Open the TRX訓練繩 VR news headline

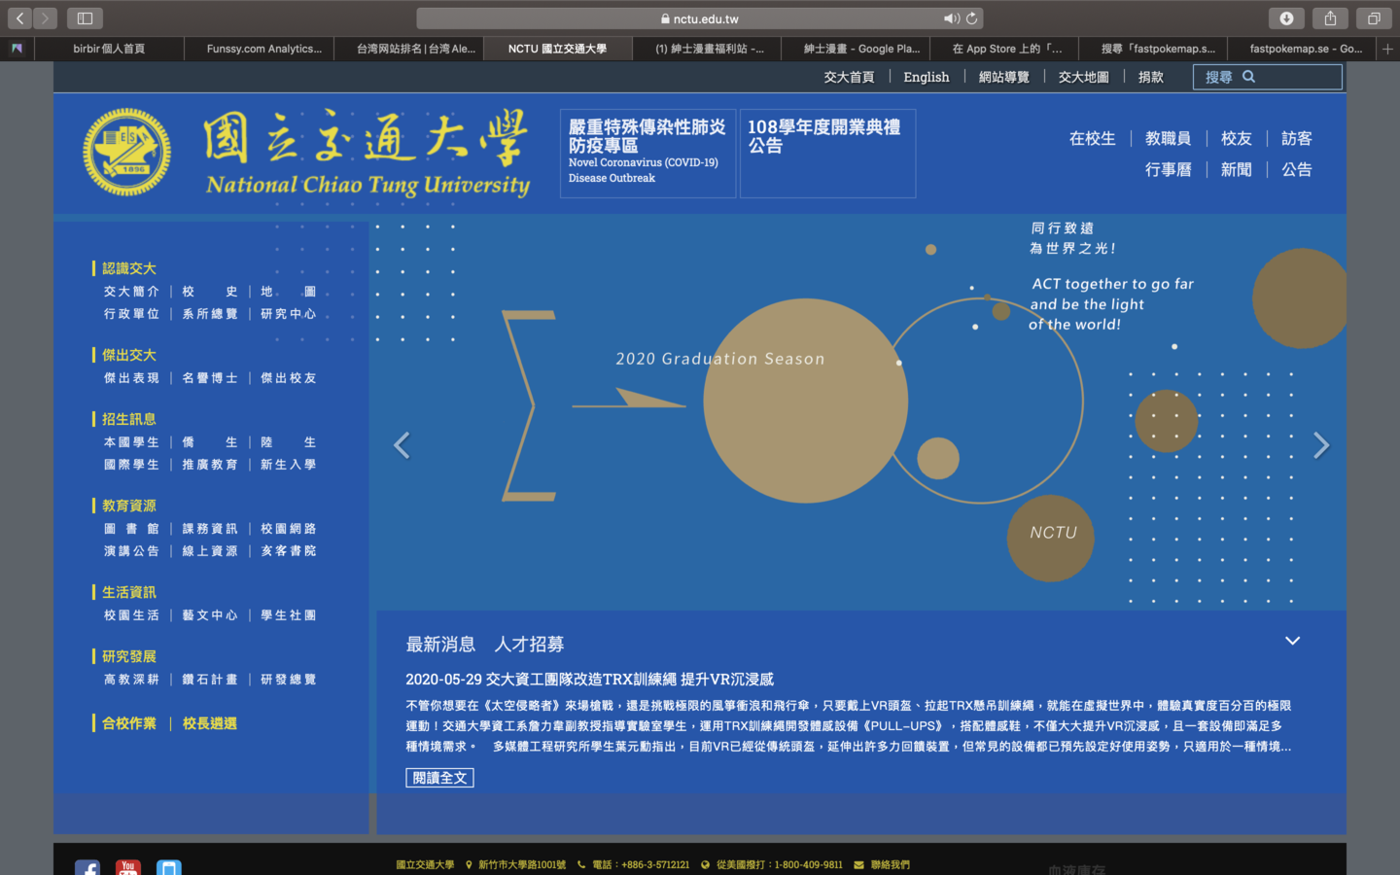coord(590,680)
